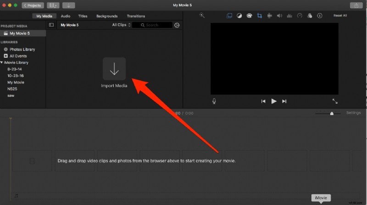Skip to next clip in viewer
This screenshot has width=367, height=205.
284,101
